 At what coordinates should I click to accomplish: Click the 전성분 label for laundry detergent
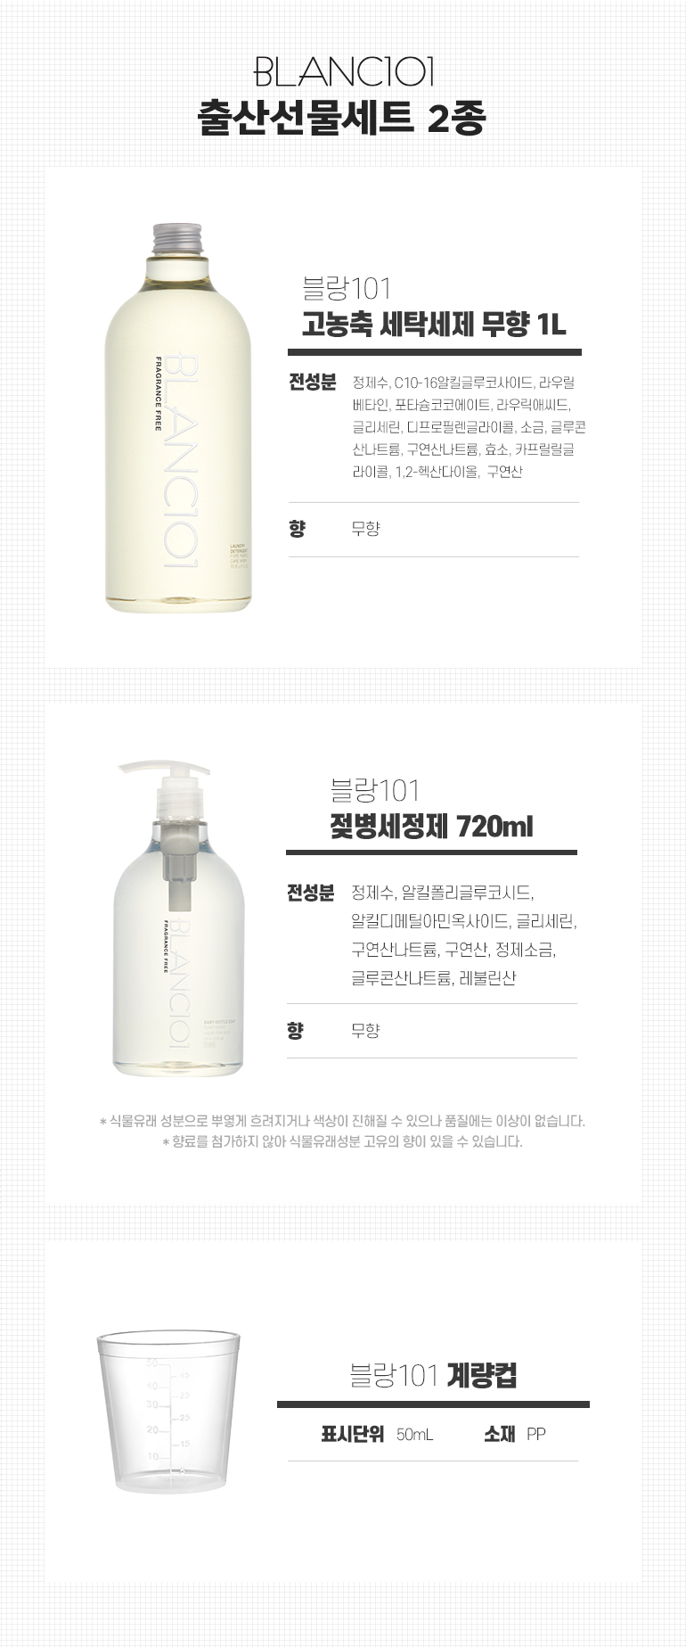tap(313, 383)
